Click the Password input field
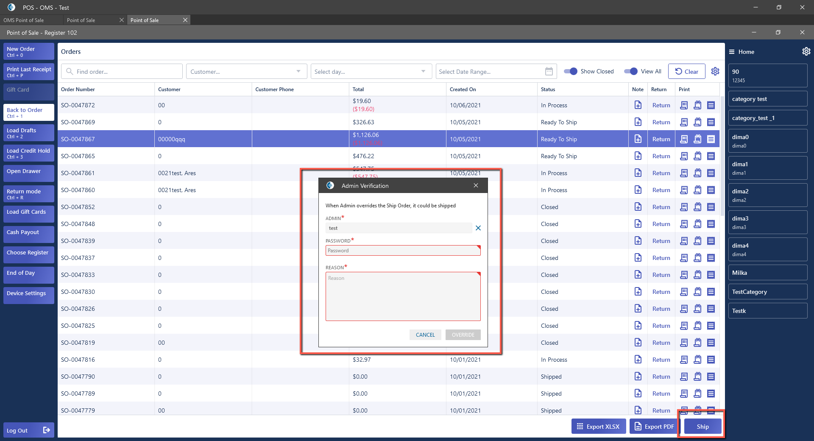814x441 pixels. [x=403, y=251]
